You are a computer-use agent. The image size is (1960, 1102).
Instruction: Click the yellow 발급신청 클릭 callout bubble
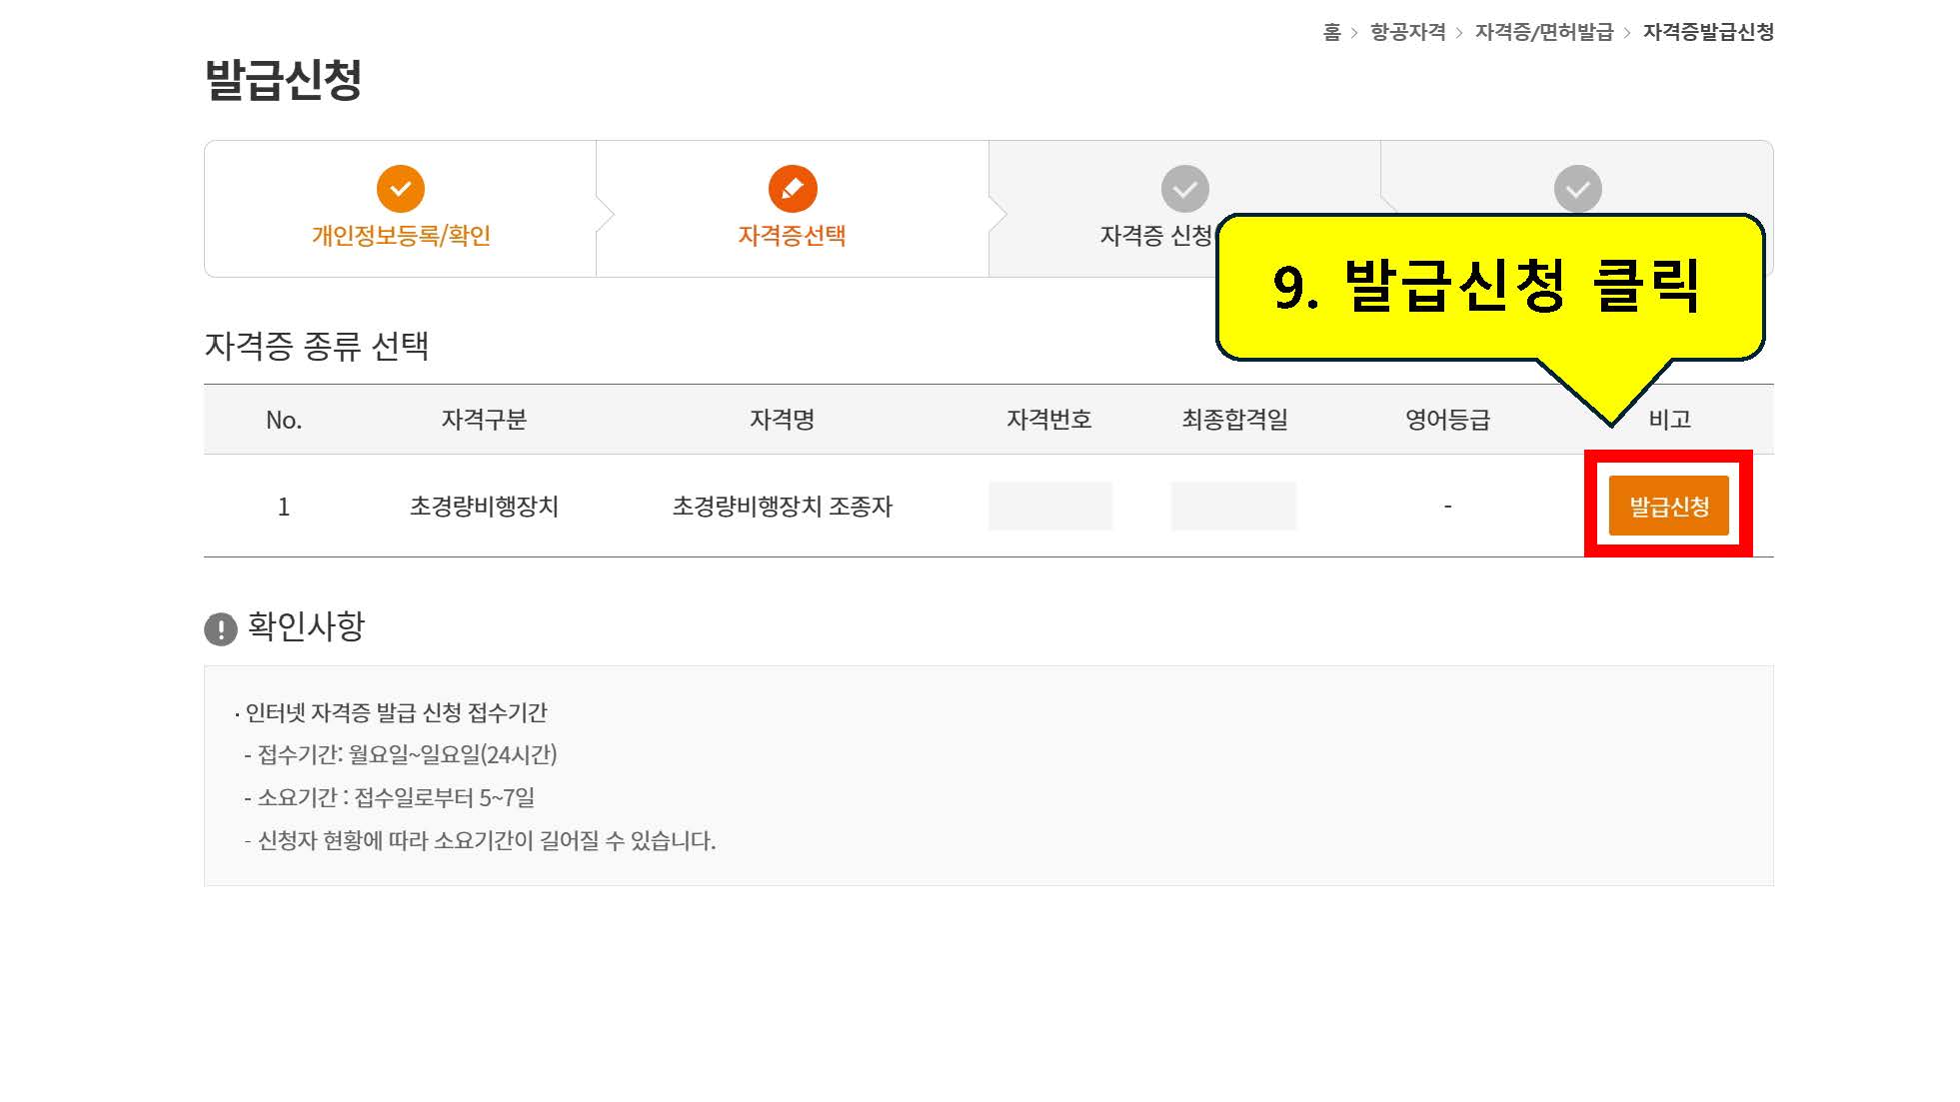coord(1490,288)
